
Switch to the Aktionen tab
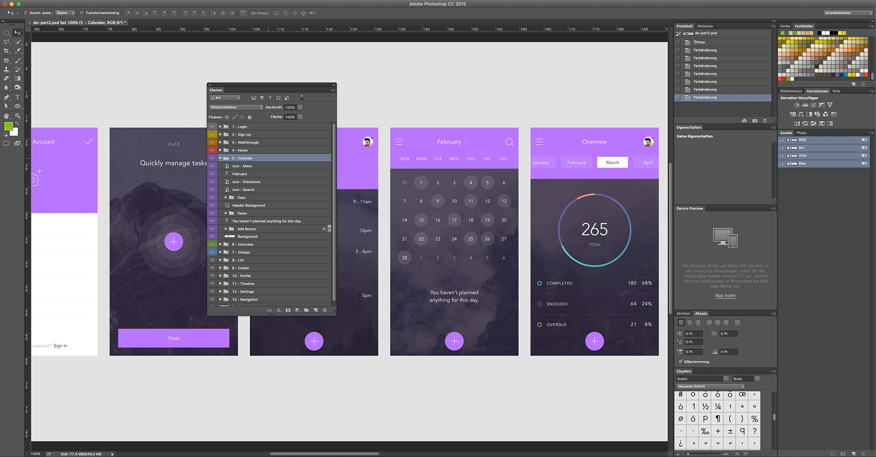pos(705,26)
